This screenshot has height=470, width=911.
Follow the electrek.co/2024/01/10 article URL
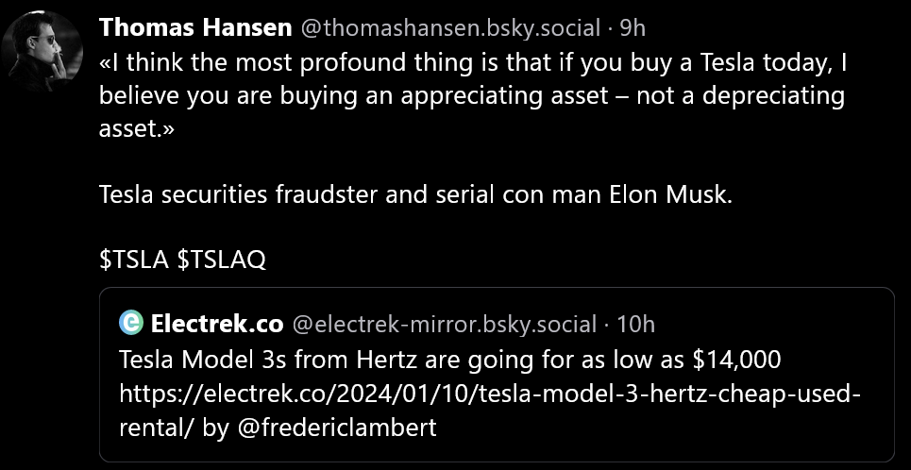pyautogui.click(x=489, y=393)
